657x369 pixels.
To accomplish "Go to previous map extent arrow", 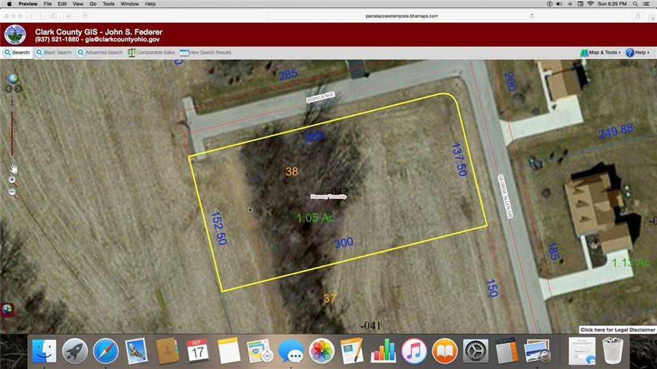I will tap(8, 89).
